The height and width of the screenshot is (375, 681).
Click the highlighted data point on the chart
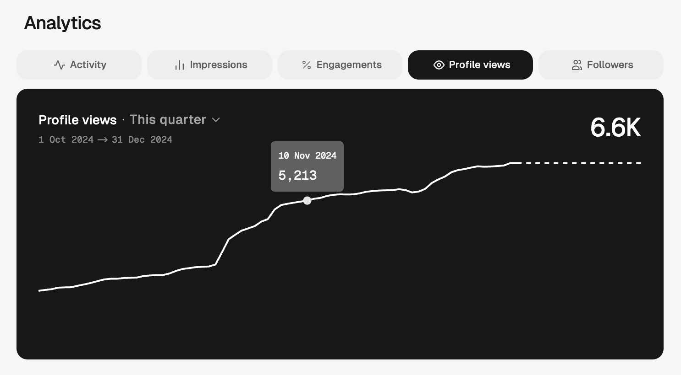click(x=307, y=200)
